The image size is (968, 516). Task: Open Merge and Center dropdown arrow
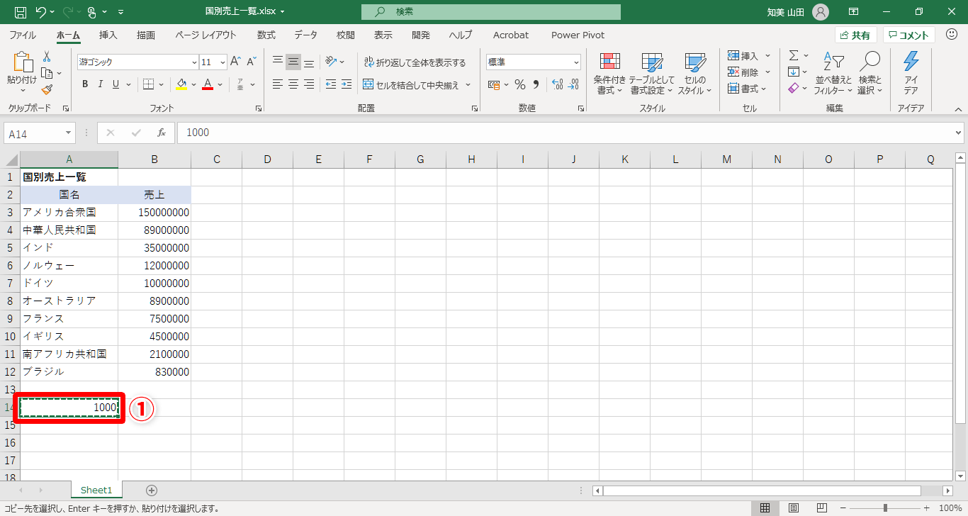tap(466, 85)
